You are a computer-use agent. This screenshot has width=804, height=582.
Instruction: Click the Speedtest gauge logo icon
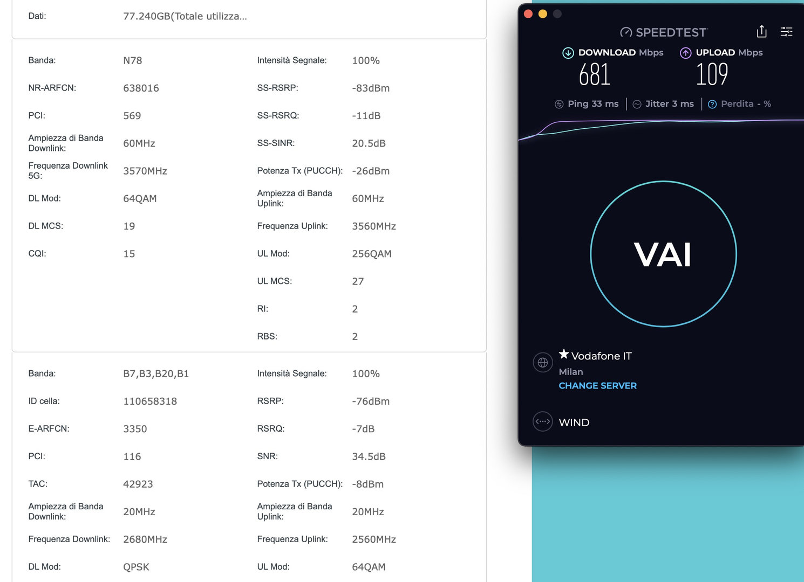(626, 32)
